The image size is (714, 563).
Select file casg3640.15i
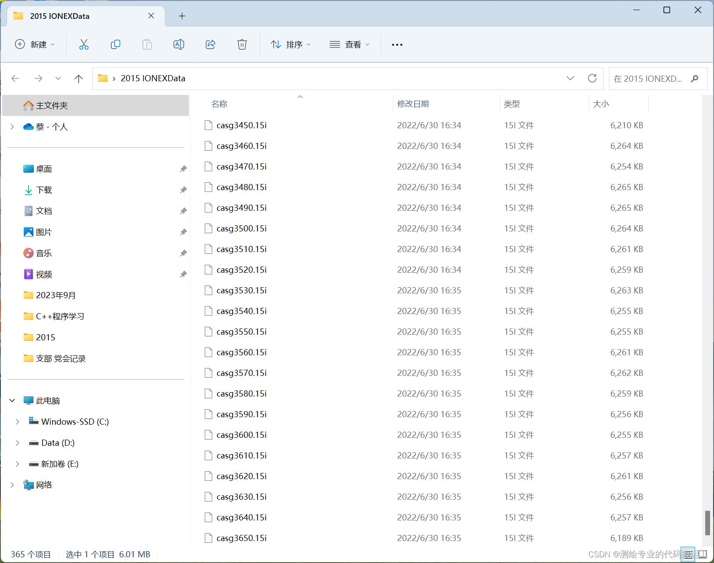(x=241, y=517)
